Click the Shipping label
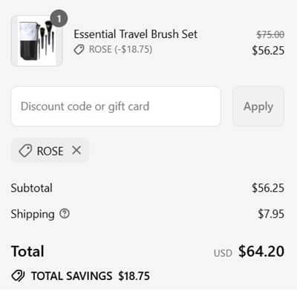The width and height of the screenshot is (297, 292). click(33, 214)
